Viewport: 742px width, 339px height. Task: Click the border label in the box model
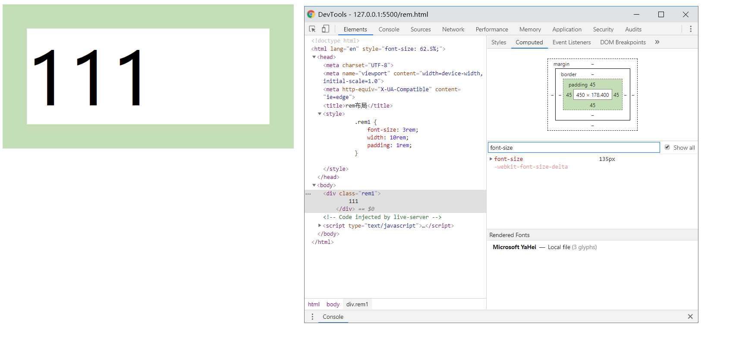click(569, 74)
